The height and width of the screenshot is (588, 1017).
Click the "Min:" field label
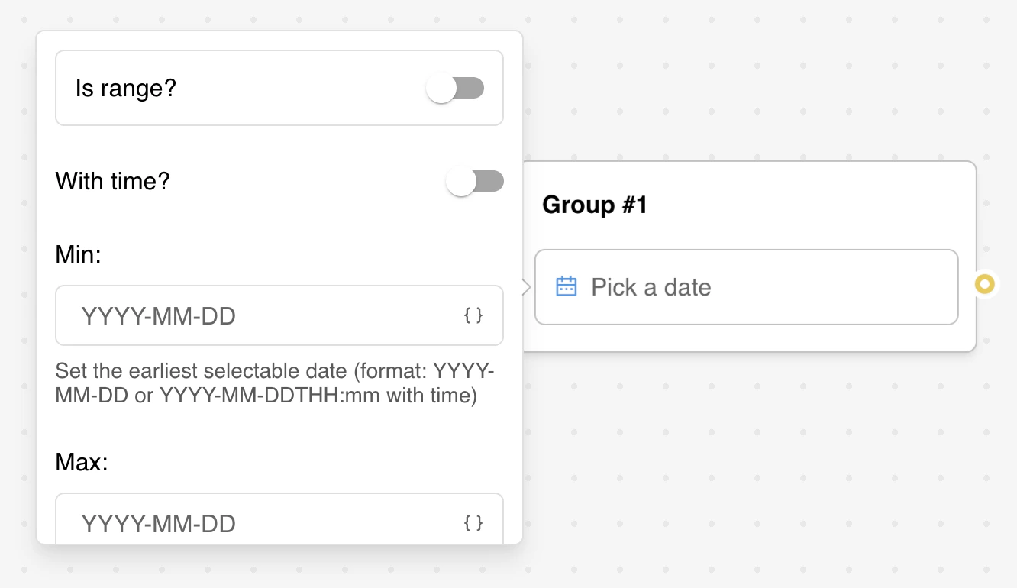(76, 254)
